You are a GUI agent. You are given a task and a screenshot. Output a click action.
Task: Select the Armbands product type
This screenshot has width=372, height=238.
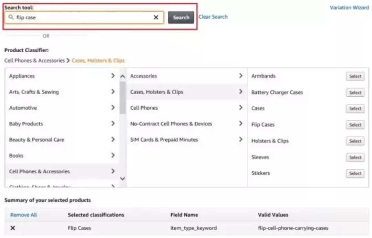click(x=355, y=76)
